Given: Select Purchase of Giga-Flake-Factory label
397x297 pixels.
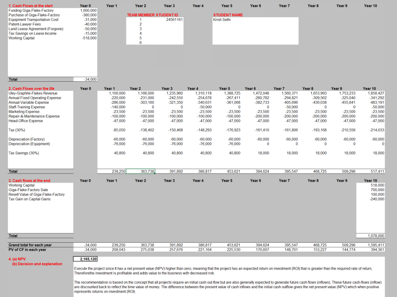Looking at the screenshot, I should (34, 15).
